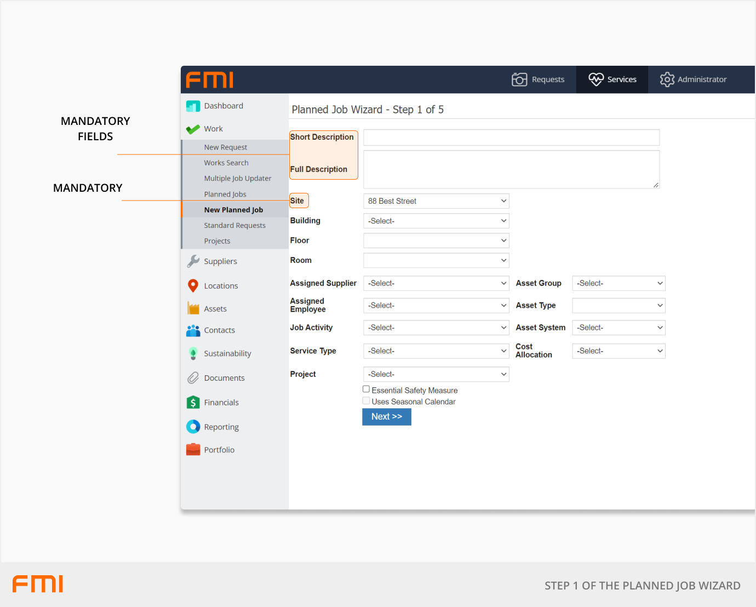
Task: Click the Reporting donut chart icon
Action: [x=193, y=427]
